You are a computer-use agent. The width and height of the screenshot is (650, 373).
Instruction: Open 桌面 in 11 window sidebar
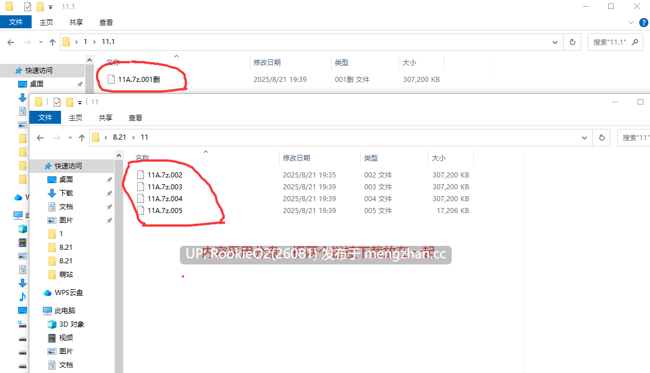(66, 179)
